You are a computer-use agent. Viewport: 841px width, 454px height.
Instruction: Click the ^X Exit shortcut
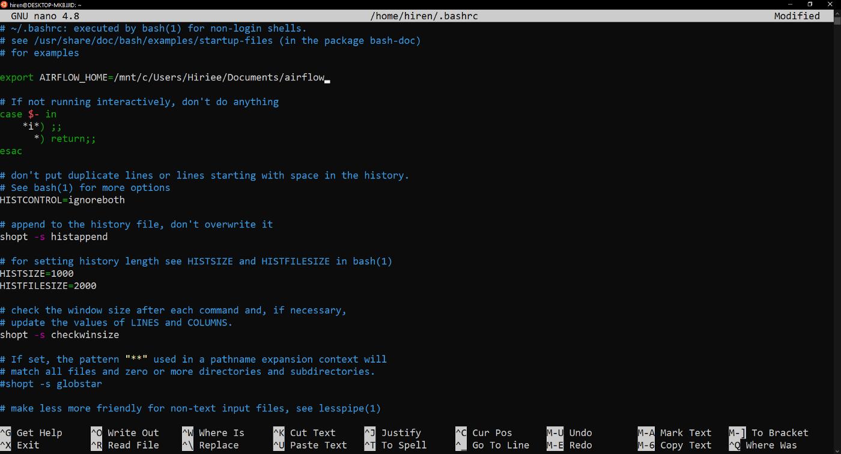(x=20, y=445)
